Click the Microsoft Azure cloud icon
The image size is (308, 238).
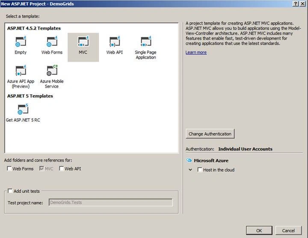[189, 160]
